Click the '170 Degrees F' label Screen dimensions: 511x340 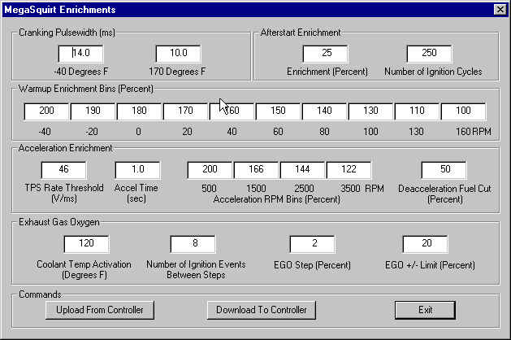tap(177, 72)
